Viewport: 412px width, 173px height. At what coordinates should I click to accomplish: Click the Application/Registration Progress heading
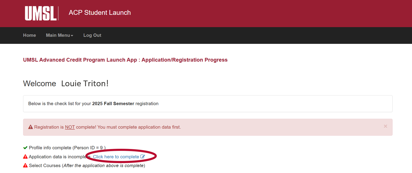coord(125,60)
